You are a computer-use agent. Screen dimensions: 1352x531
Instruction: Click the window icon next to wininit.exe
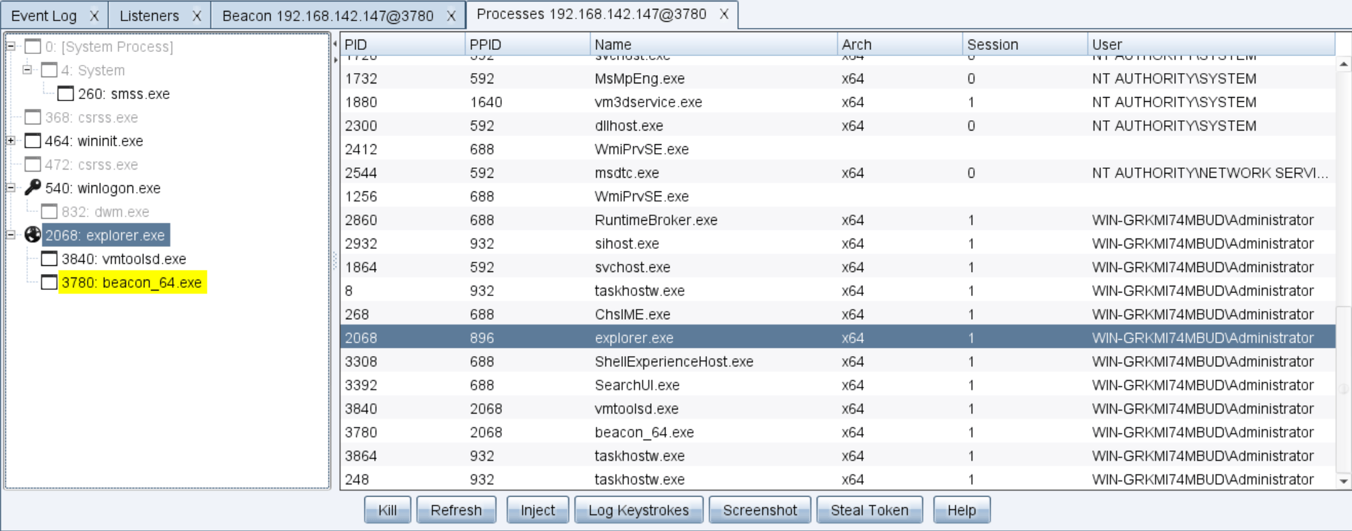pyautogui.click(x=32, y=141)
